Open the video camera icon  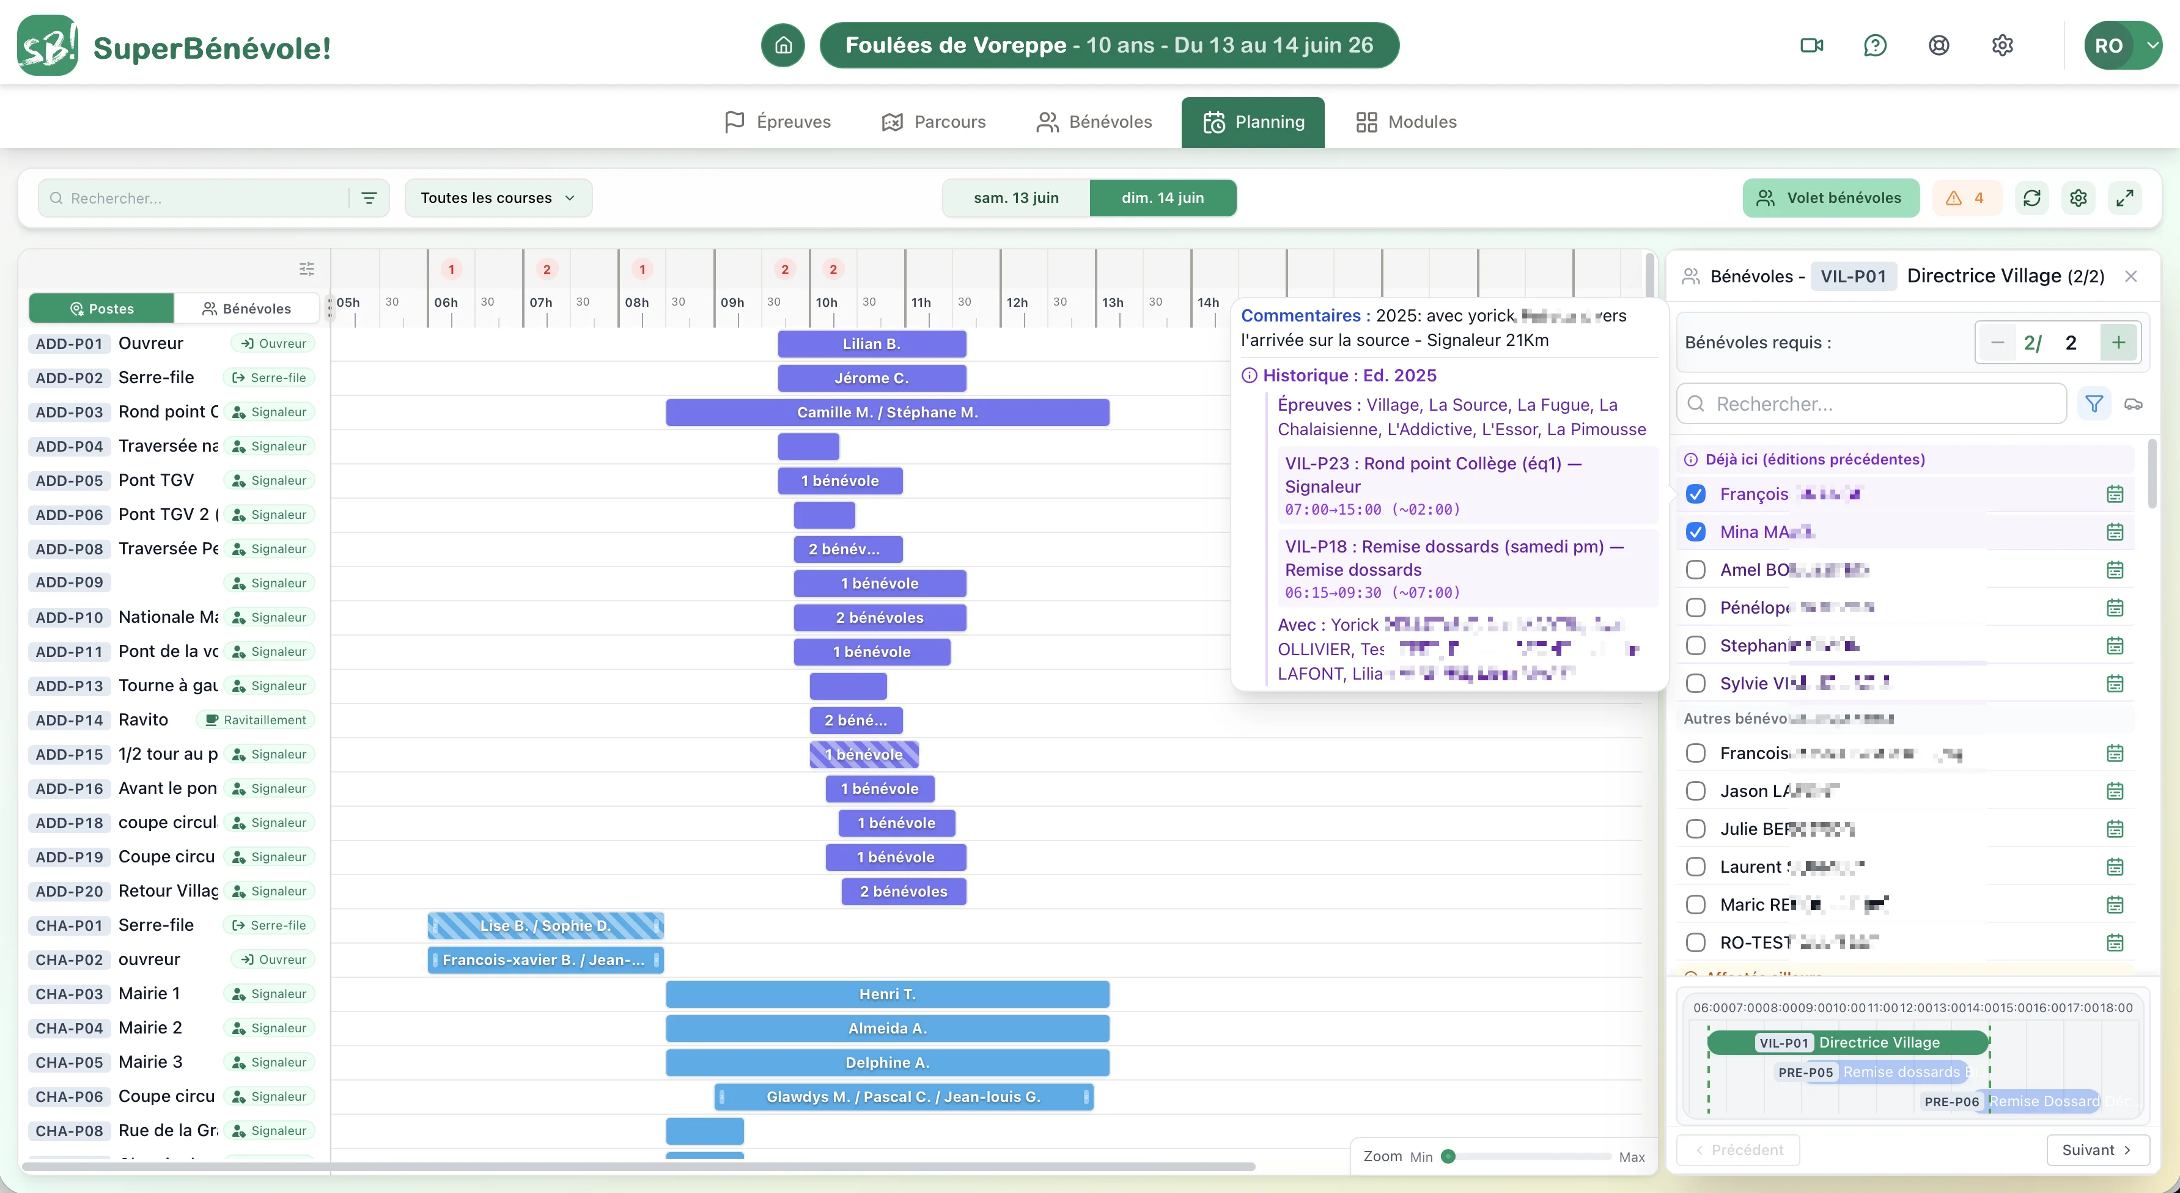[1811, 45]
